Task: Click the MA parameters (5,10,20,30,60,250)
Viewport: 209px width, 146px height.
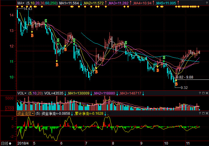Action: pos(42,3)
